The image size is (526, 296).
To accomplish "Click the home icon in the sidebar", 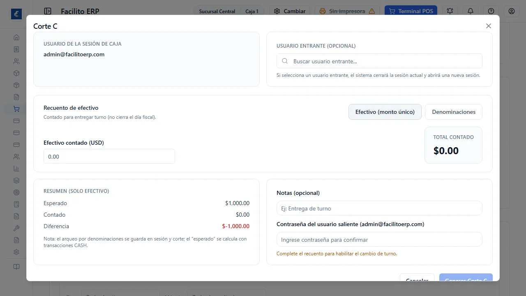I will (16, 37).
